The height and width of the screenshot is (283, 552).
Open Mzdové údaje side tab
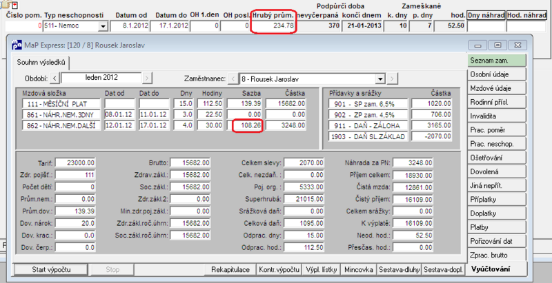click(x=497, y=88)
